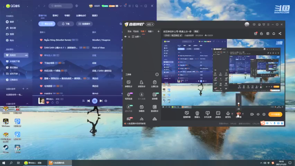Open 弹幕秀 tool in toolbox
Image resolution: width=295 pixels, height=166 pixels.
[x=142, y=108]
